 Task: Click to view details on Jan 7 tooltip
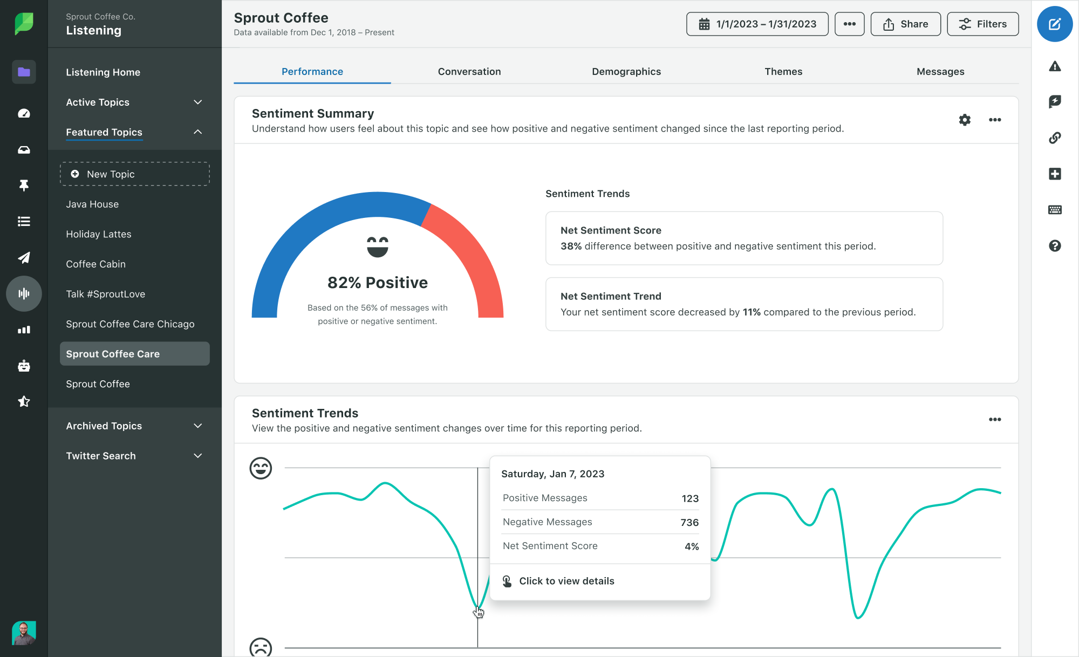566,581
